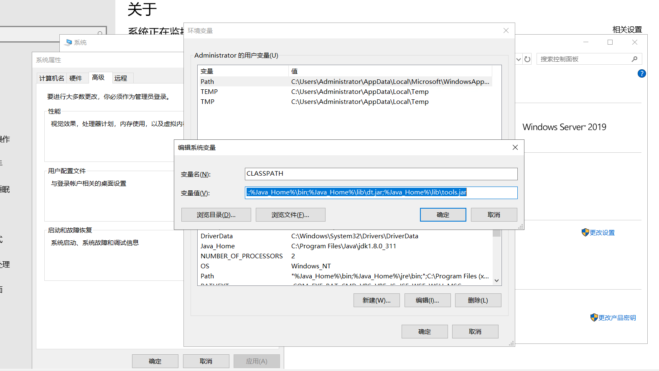
Task: Select the user variable TEMP row
Action: click(x=345, y=91)
